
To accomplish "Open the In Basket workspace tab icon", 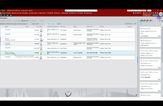I will [8, 15].
